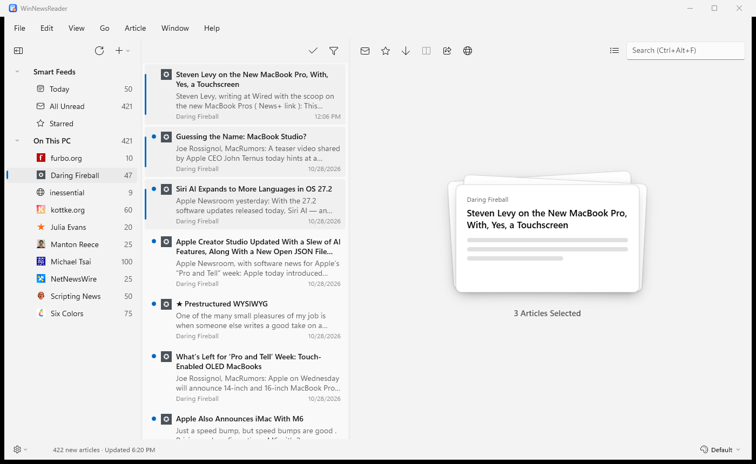Open the View menu
The height and width of the screenshot is (464, 756).
tap(77, 28)
